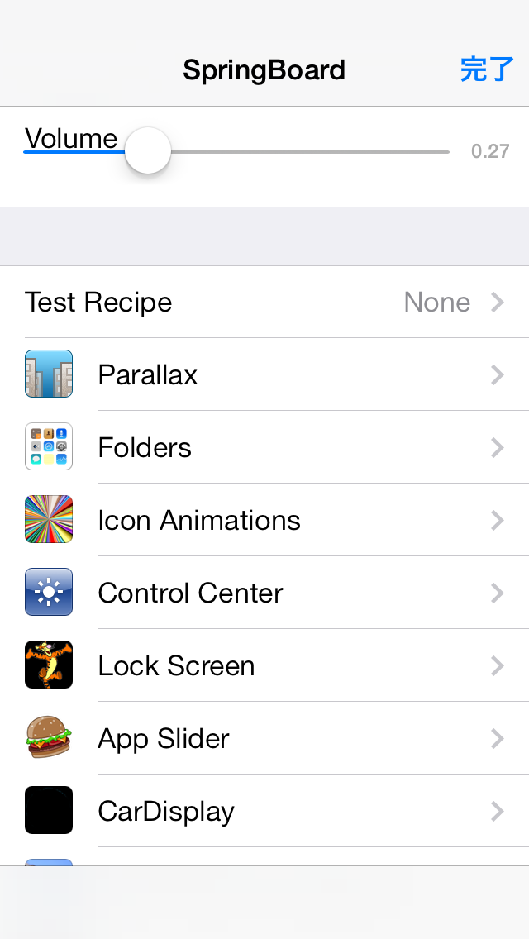
Task: Open the Parallax buildings icon
Action: [x=49, y=374]
